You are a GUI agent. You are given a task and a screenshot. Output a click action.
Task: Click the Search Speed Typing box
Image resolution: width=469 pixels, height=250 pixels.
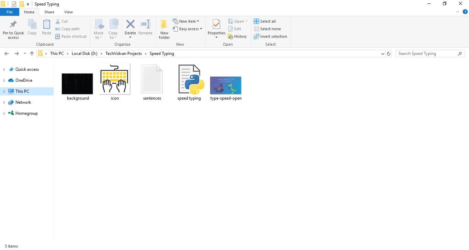pyautogui.click(x=427, y=54)
